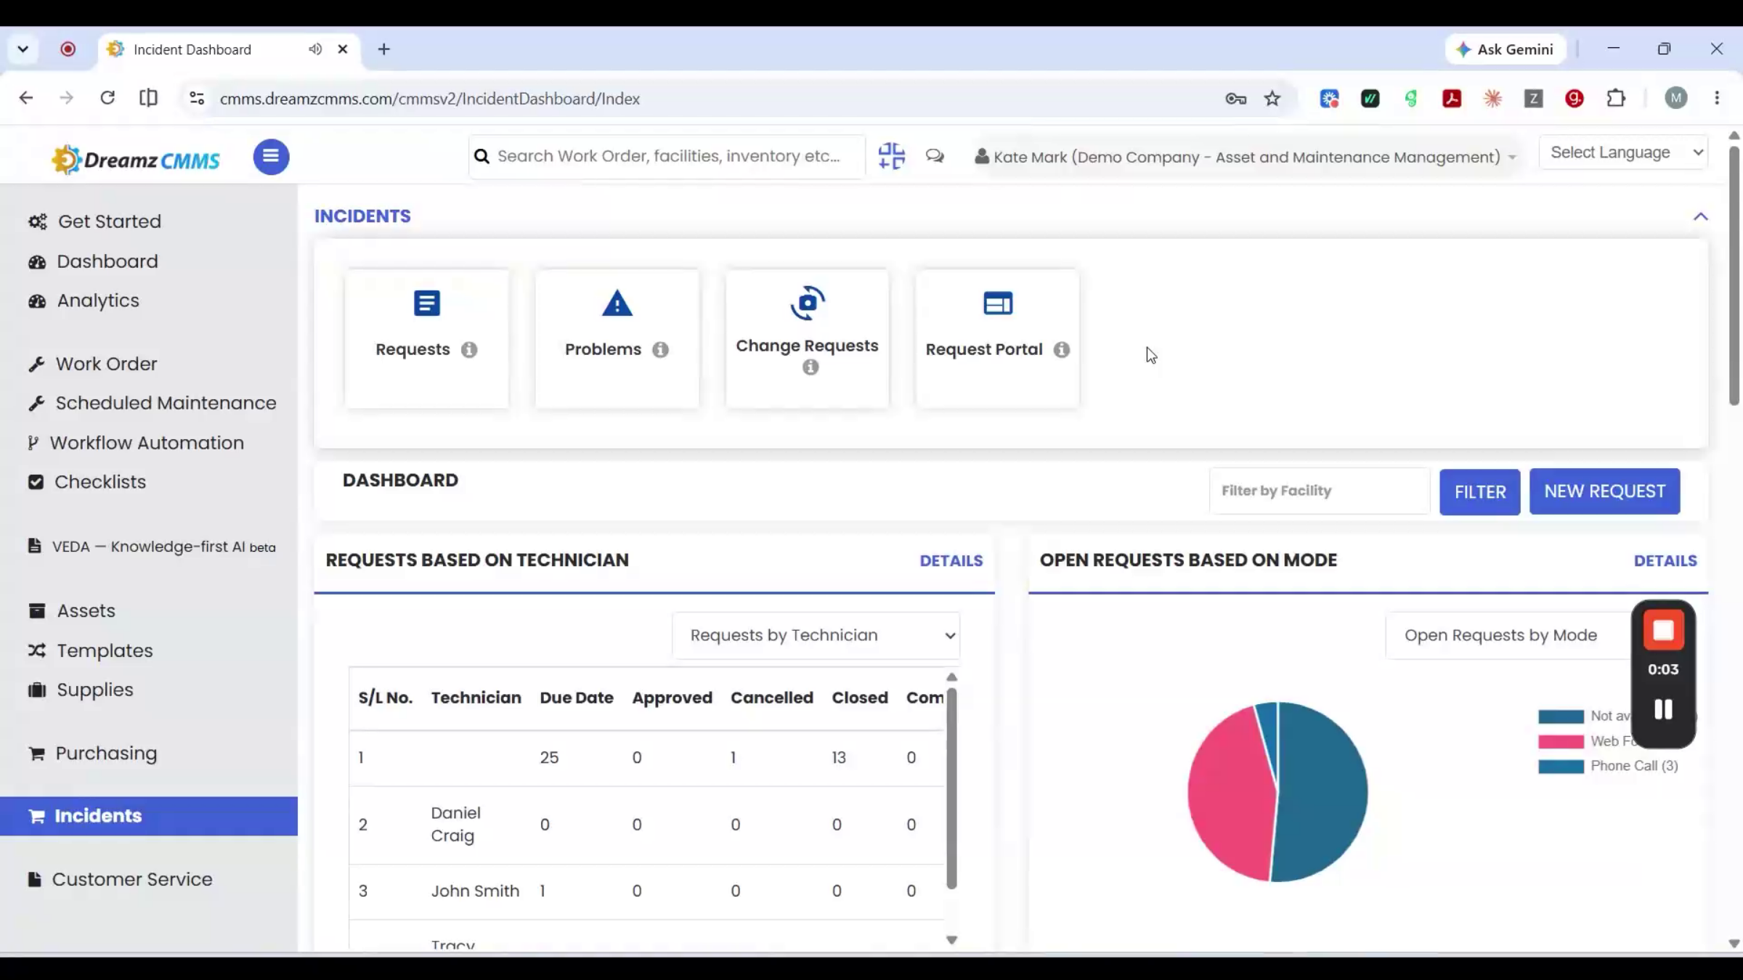Open the side panel split-view icon
Screen dimensions: 1743x980
click(148, 98)
